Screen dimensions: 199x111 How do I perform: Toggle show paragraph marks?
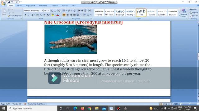90,10
